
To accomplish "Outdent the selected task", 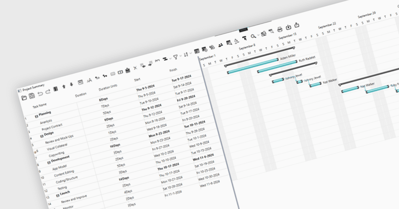I will pos(143,65).
